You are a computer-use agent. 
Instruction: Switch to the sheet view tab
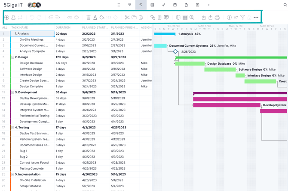152,5
